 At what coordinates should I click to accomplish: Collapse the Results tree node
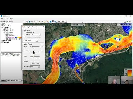click(x=1, y=28)
